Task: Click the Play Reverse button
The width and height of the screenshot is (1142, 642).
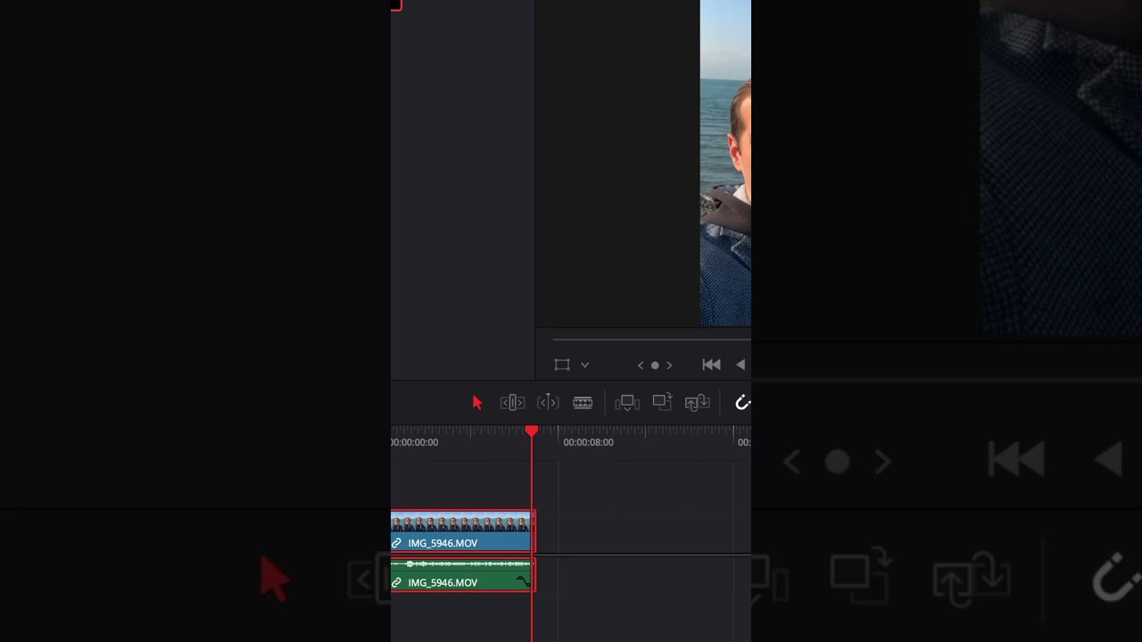Action: click(741, 365)
